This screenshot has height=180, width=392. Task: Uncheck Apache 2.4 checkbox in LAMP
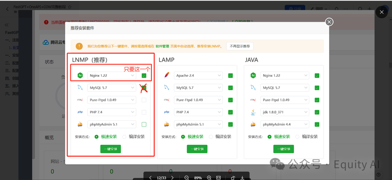tap(230, 76)
